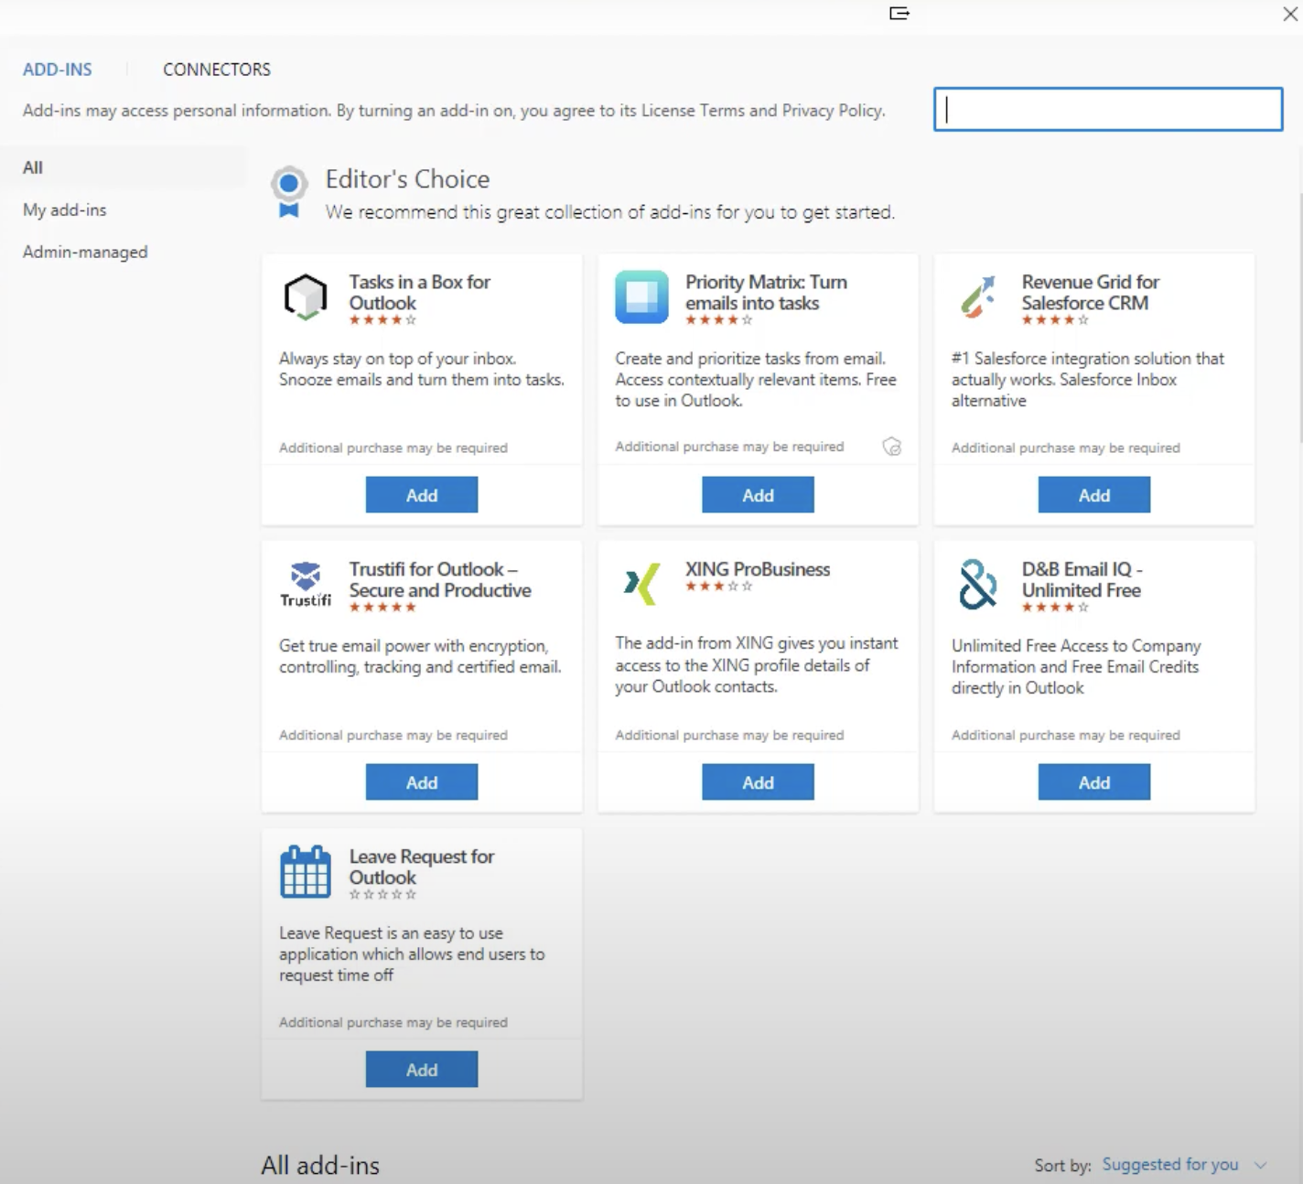This screenshot has width=1303, height=1184.
Task: Switch to the ADD-INS tab
Action: (58, 70)
